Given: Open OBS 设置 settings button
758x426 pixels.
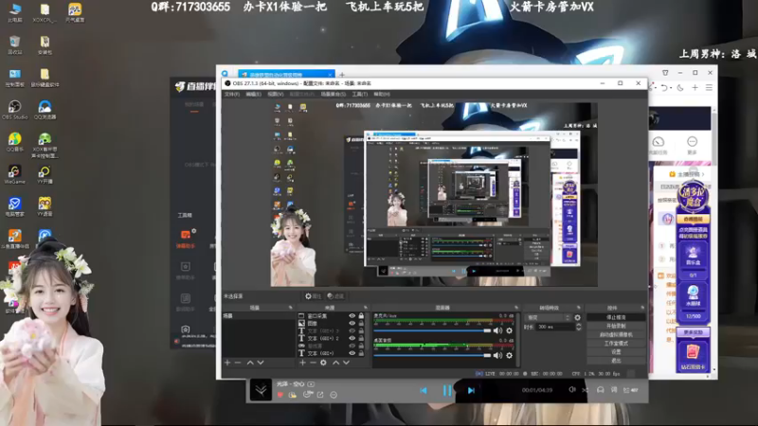Looking at the screenshot, I should click(x=616, y=352).
